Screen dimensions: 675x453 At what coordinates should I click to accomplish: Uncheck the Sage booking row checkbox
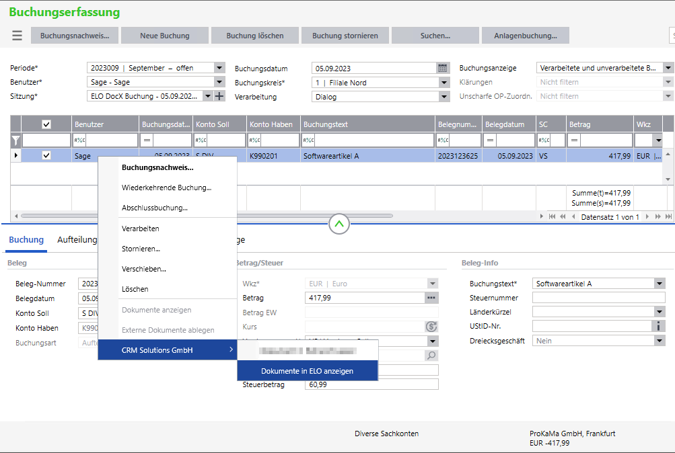46,155
